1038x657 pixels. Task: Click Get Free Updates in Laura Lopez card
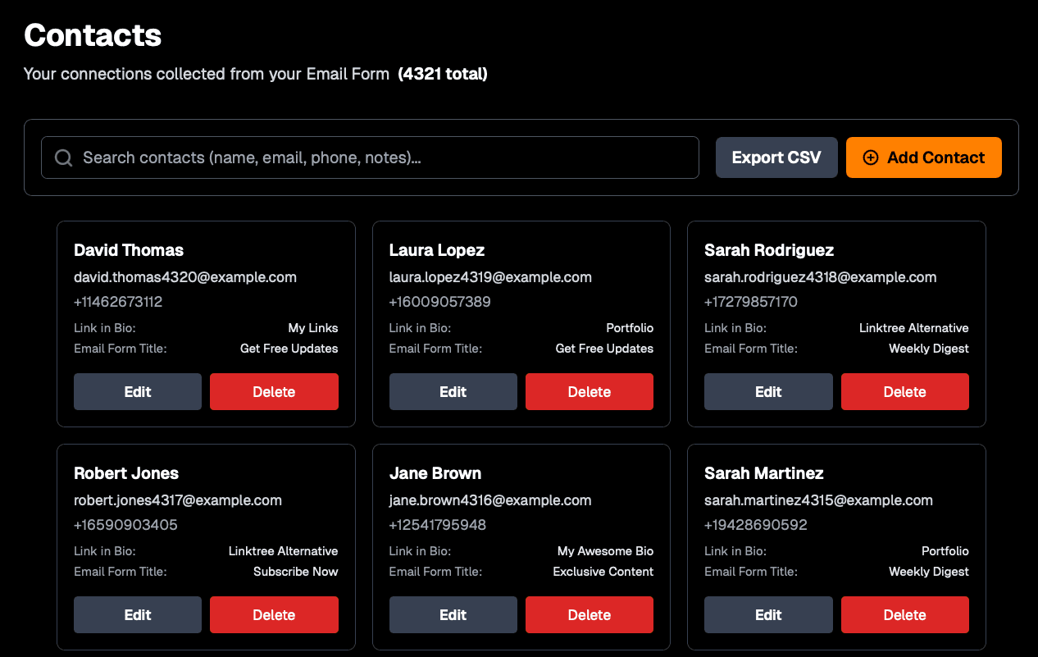pyautogui.click(x=604, y=349)
